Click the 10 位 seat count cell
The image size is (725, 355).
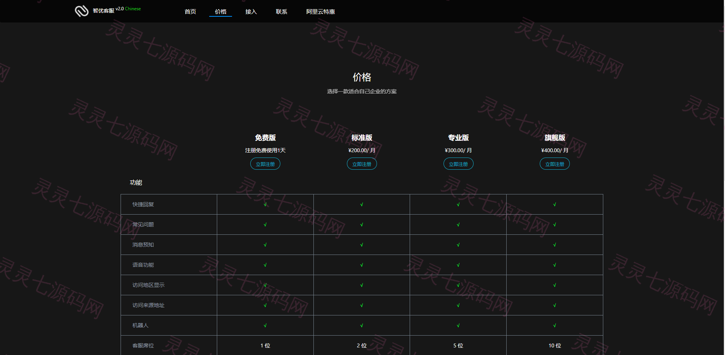coord(555,345)
